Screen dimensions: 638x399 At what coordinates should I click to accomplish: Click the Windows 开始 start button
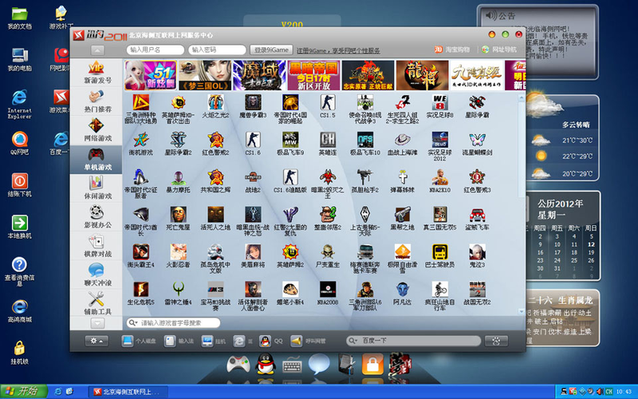click(x=24, y=392)
